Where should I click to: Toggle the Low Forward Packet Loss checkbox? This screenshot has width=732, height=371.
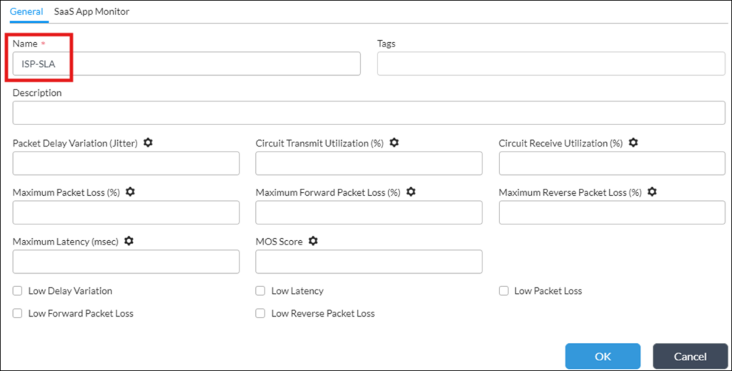click(17, 313)
